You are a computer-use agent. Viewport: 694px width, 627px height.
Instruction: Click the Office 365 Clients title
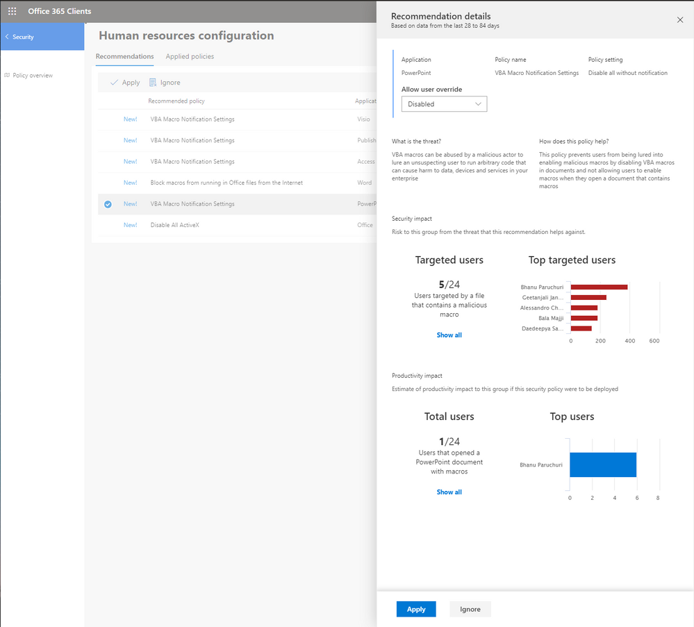pos(59,11)
